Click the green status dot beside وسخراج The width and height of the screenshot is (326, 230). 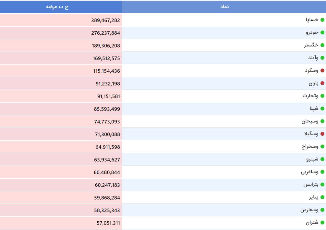click(x=322, y=147)
